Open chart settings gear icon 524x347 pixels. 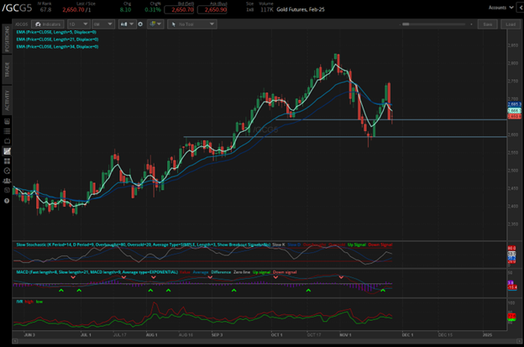click(x=139, y=24)
